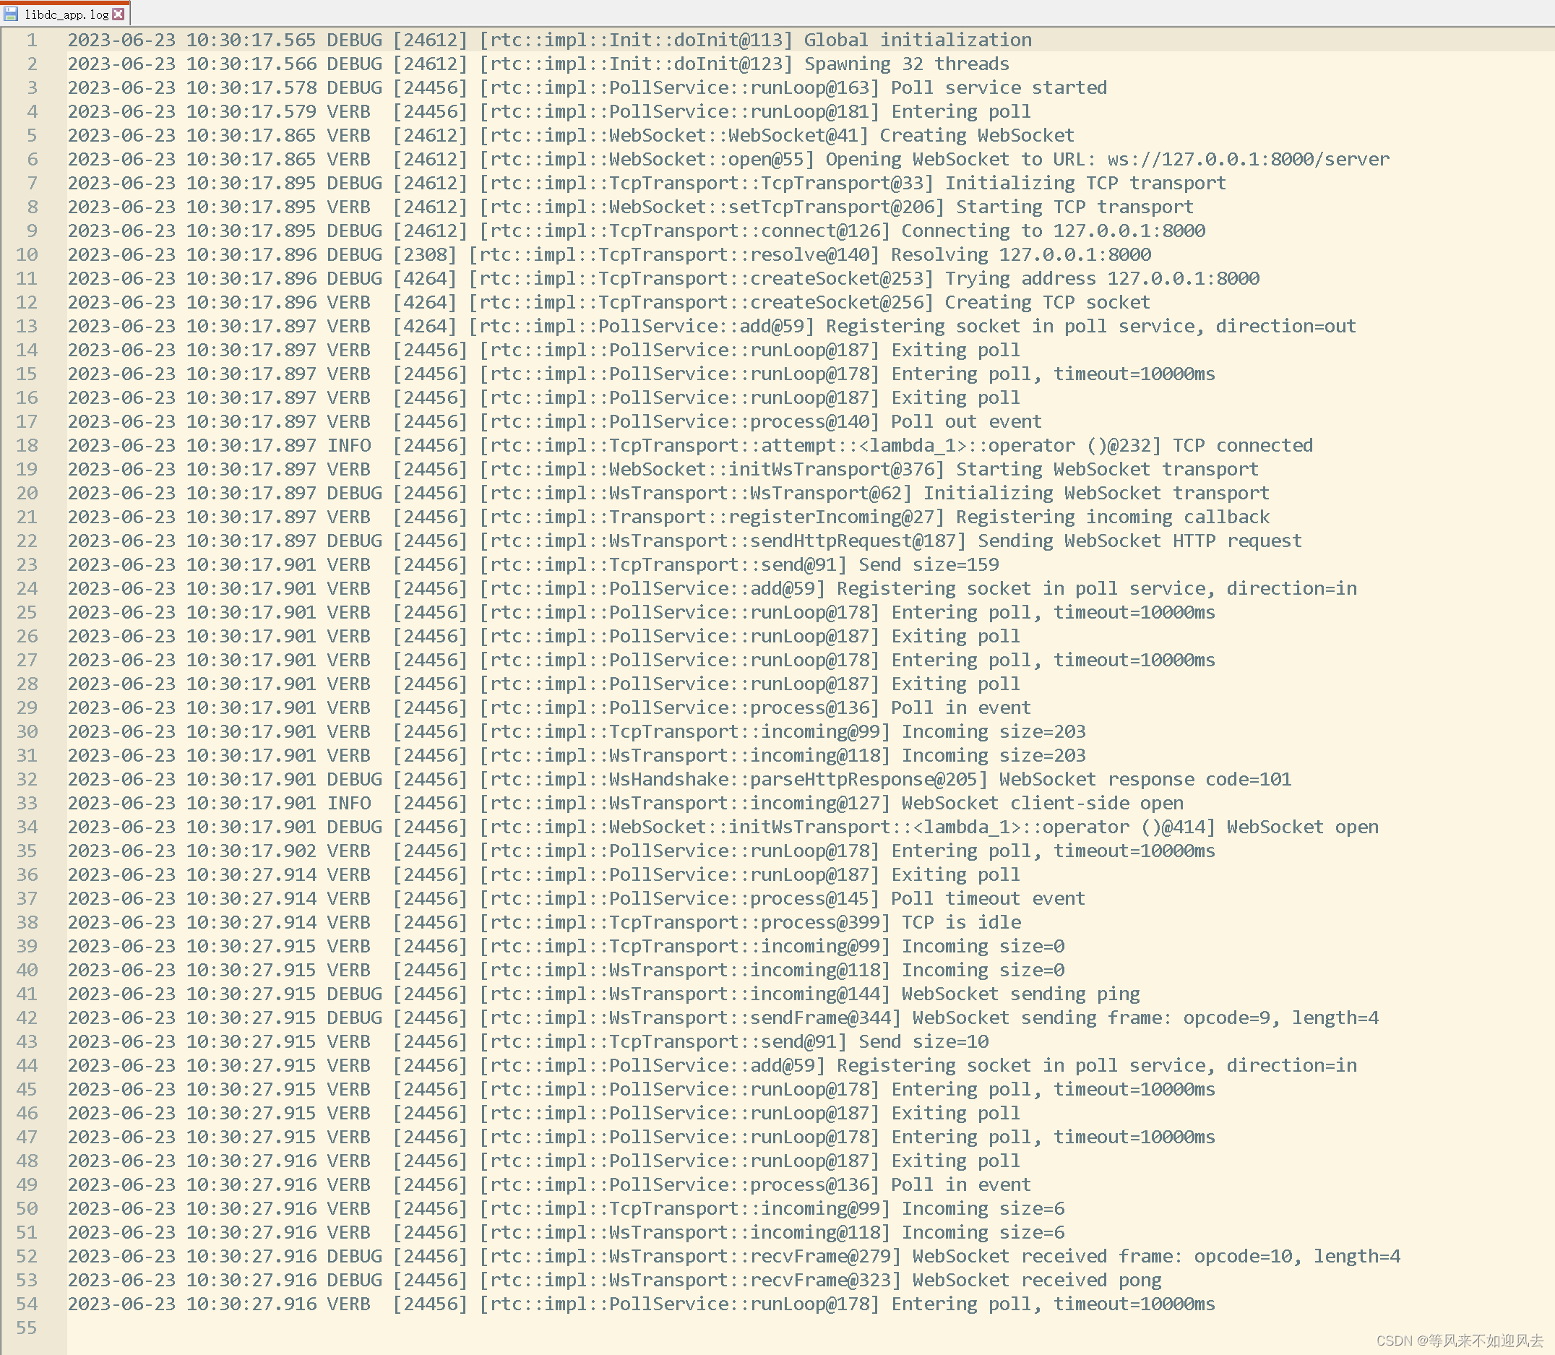1555x1355 pixels.
Task: Click line number 55 in the margin
Action: click(x=27, y=1328)
